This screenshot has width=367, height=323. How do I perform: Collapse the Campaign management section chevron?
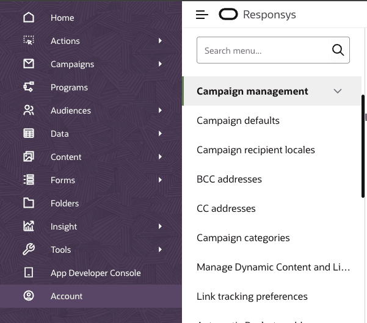(337, 91)
